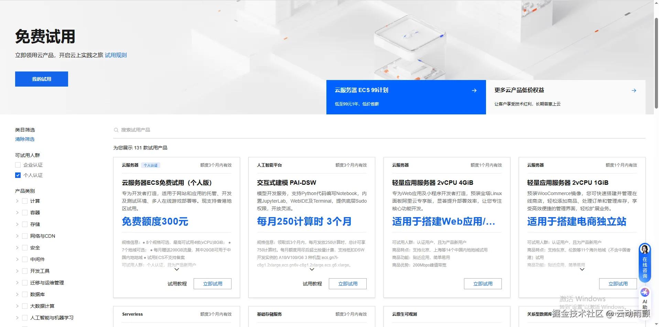Expand the 大数据计算 chevron

[x=17, y=306]
